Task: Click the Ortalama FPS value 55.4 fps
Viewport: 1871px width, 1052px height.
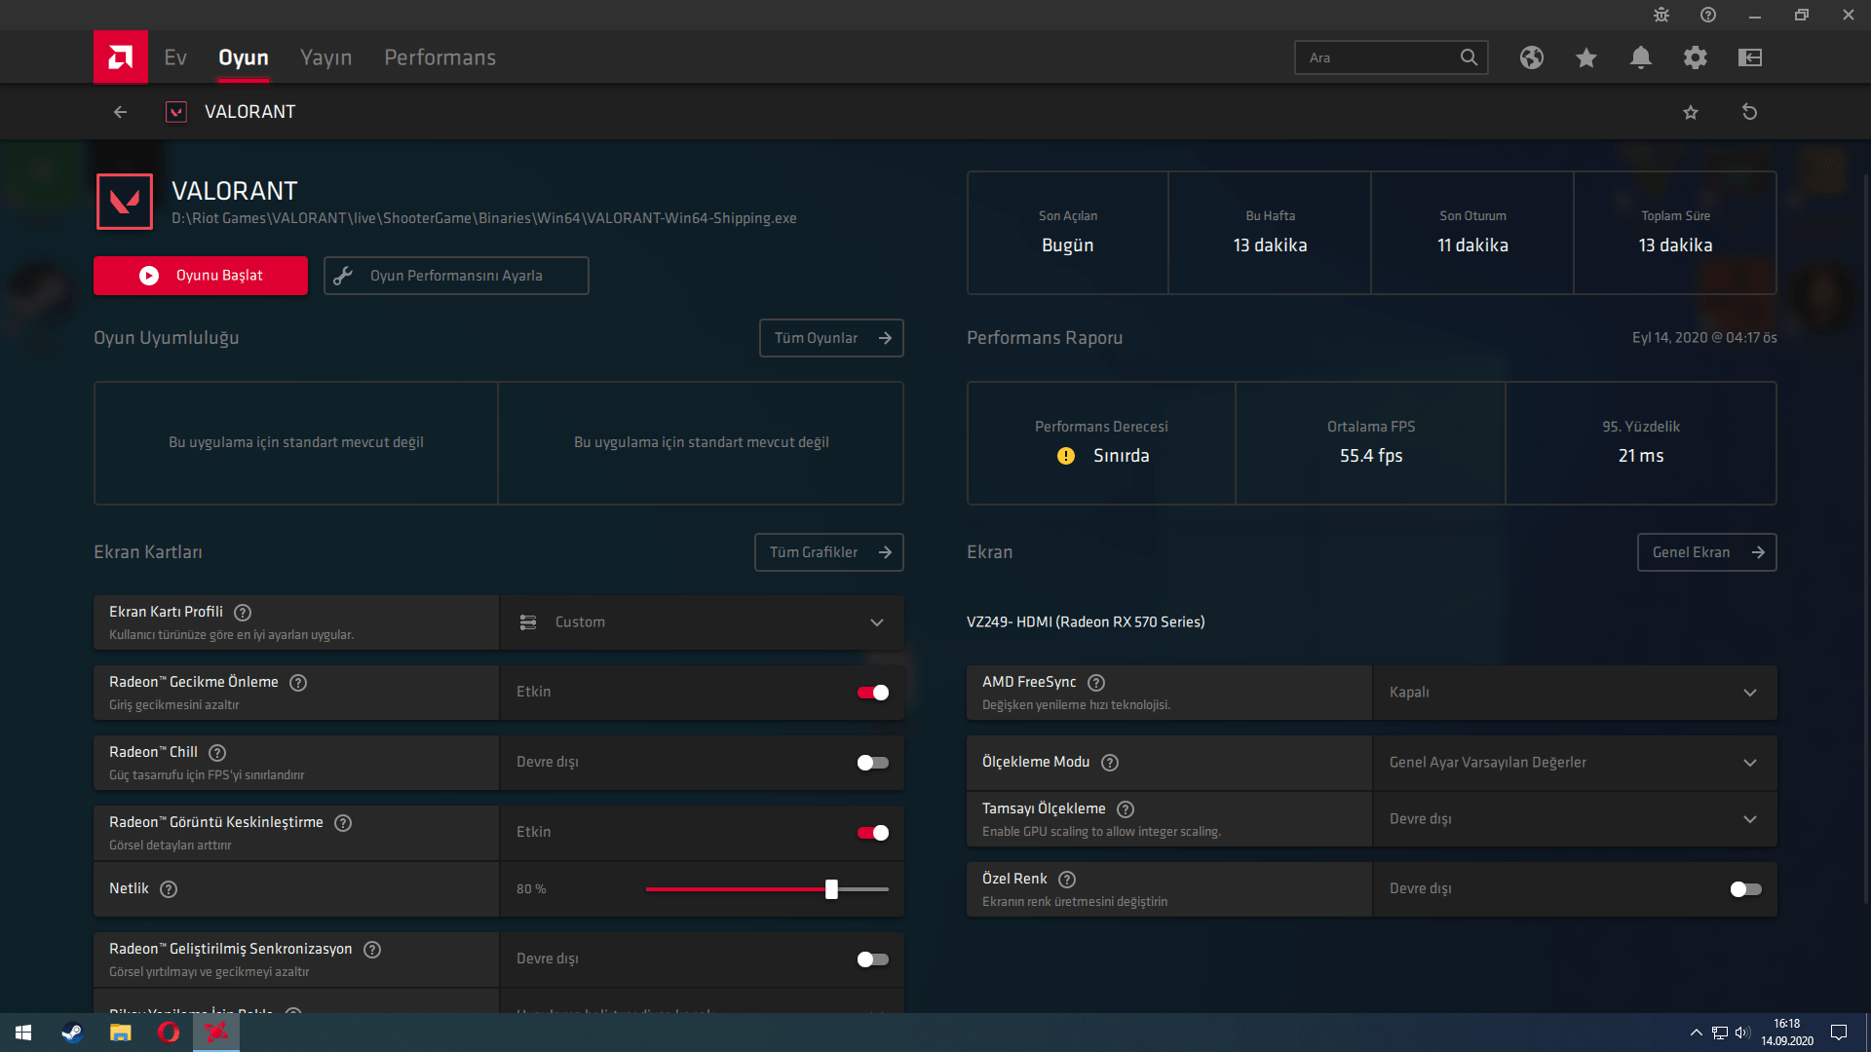Action: point(1371,456)
